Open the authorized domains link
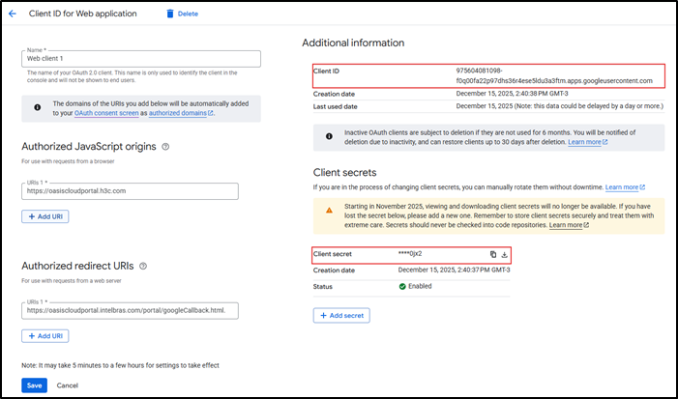 pos(181,113)
